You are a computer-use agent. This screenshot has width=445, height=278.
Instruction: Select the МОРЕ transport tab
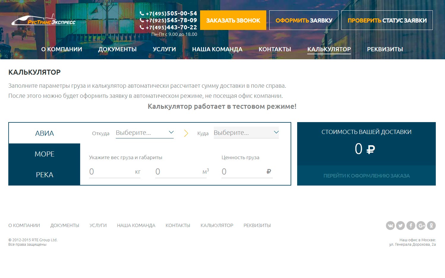point(45,154)
